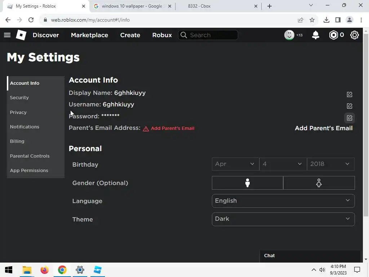This screenshot has height=277, width=369.
Task: Open the Roblox hamburger navigation menu
Action: 7,35
